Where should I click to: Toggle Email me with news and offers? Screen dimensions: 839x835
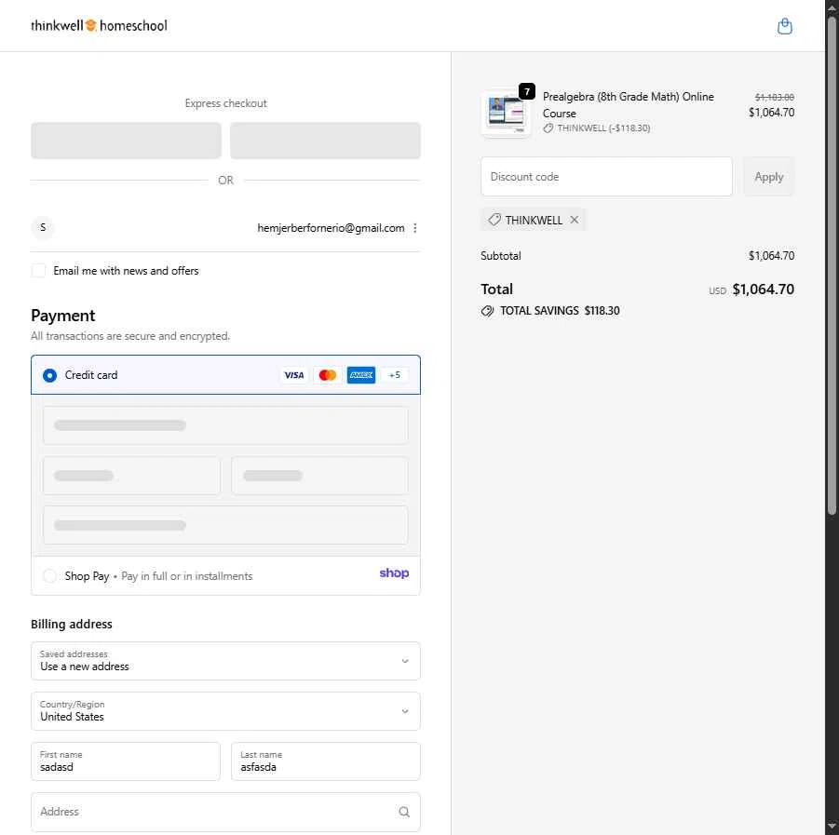click(38, 271)
